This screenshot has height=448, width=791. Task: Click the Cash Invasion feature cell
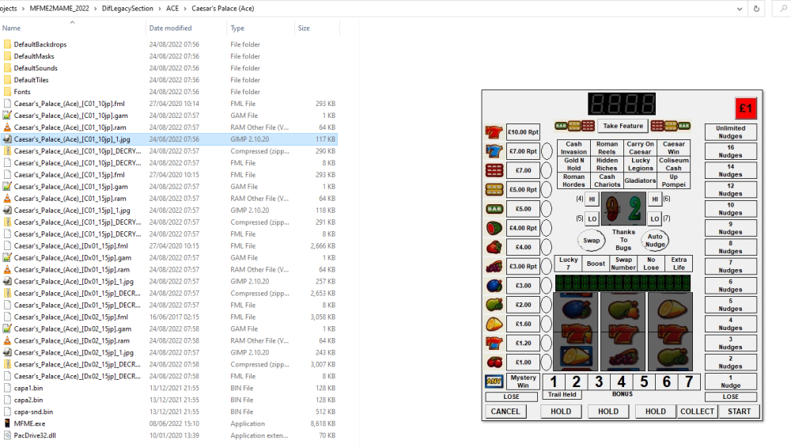tap(573, 148)
